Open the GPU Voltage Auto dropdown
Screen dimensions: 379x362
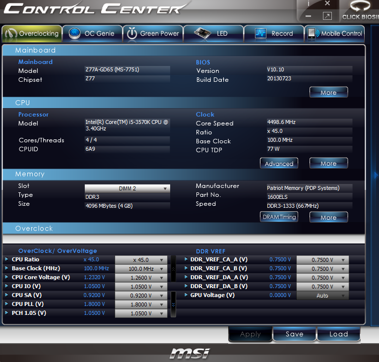click(x=322, y=296)
